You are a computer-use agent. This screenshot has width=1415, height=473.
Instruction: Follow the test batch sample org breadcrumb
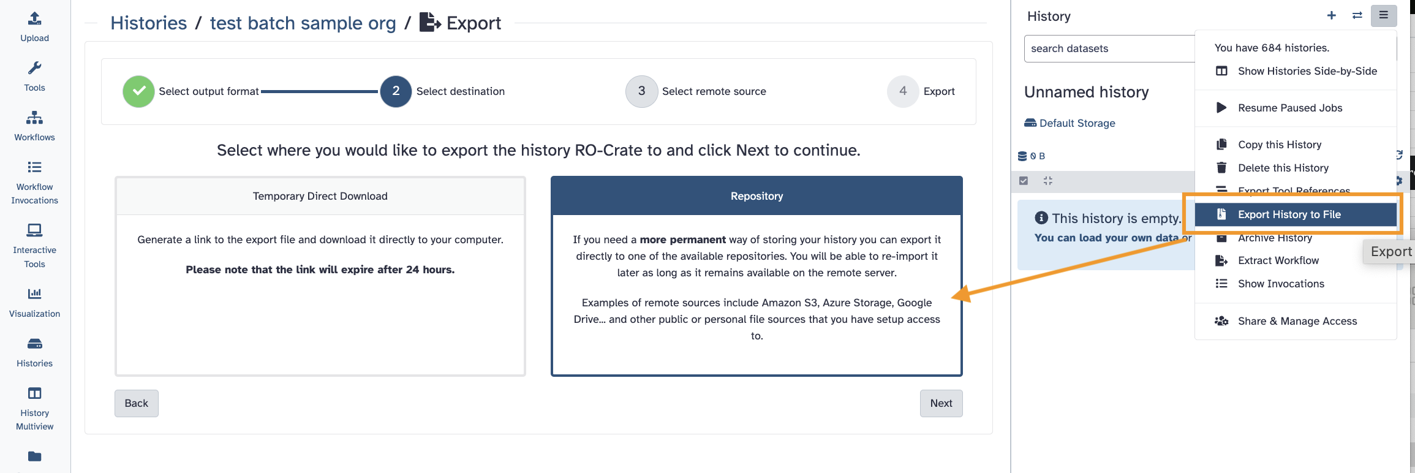point(303,23)
